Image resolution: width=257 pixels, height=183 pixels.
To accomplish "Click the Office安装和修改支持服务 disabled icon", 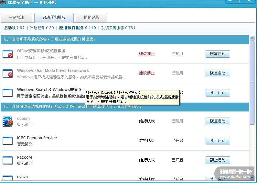I will pos(8,54).
